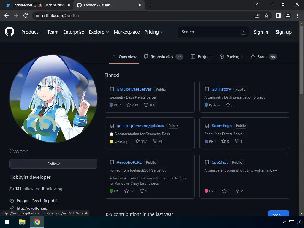The height and width of the screenshot is (228, 304).
Task: Show hidden tray icons chevron
Action: click(x=285, y=222)
